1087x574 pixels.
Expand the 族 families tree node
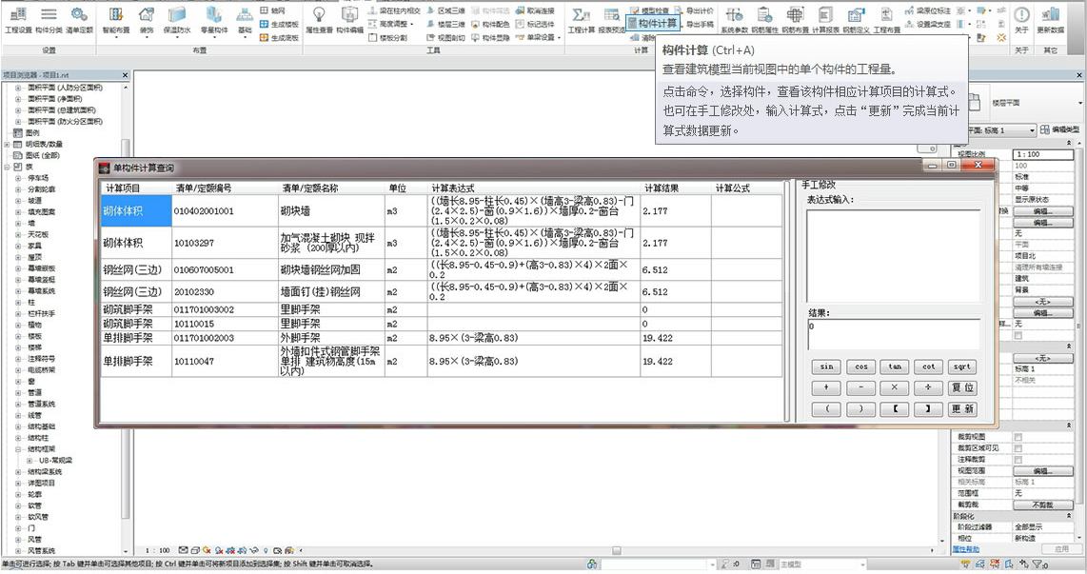[x=7, y=167]
